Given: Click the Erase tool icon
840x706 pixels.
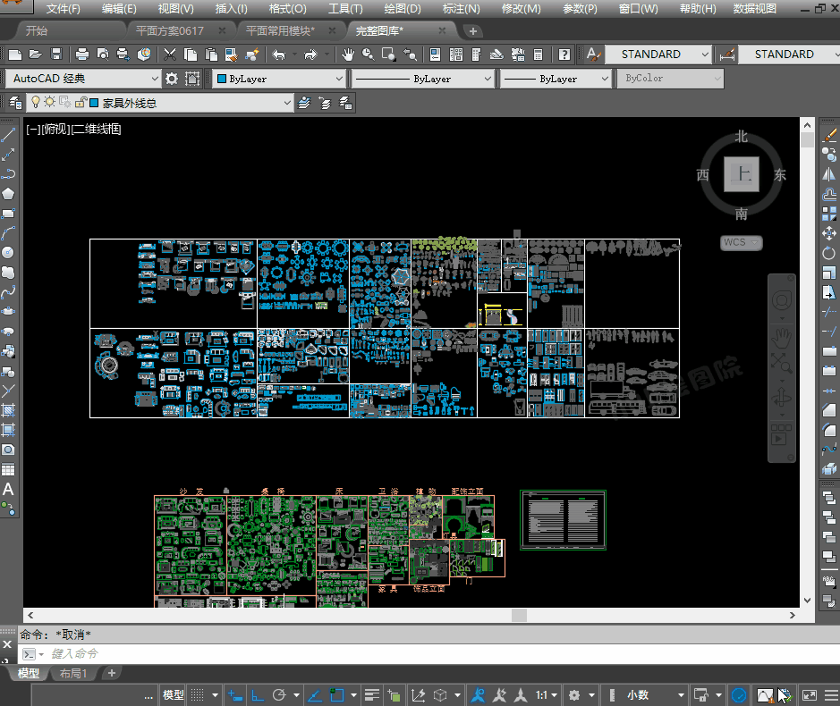Looking at the screenshot, I should pos(828,135).
